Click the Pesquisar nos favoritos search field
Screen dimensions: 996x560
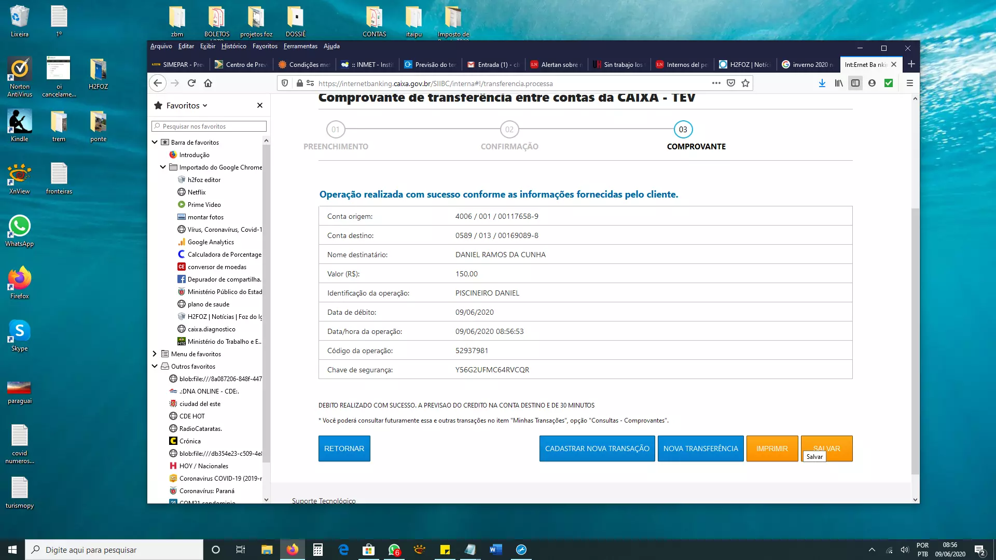click(209, 126)
